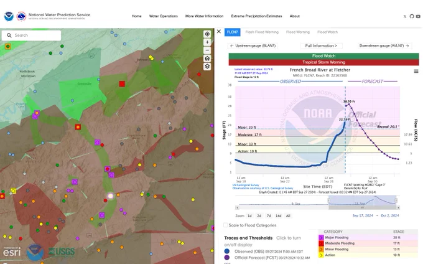Toggle the Official Forecast (FCST) trace
The height and width of the screenshot is (264, 423).
(x=227, y=258)
